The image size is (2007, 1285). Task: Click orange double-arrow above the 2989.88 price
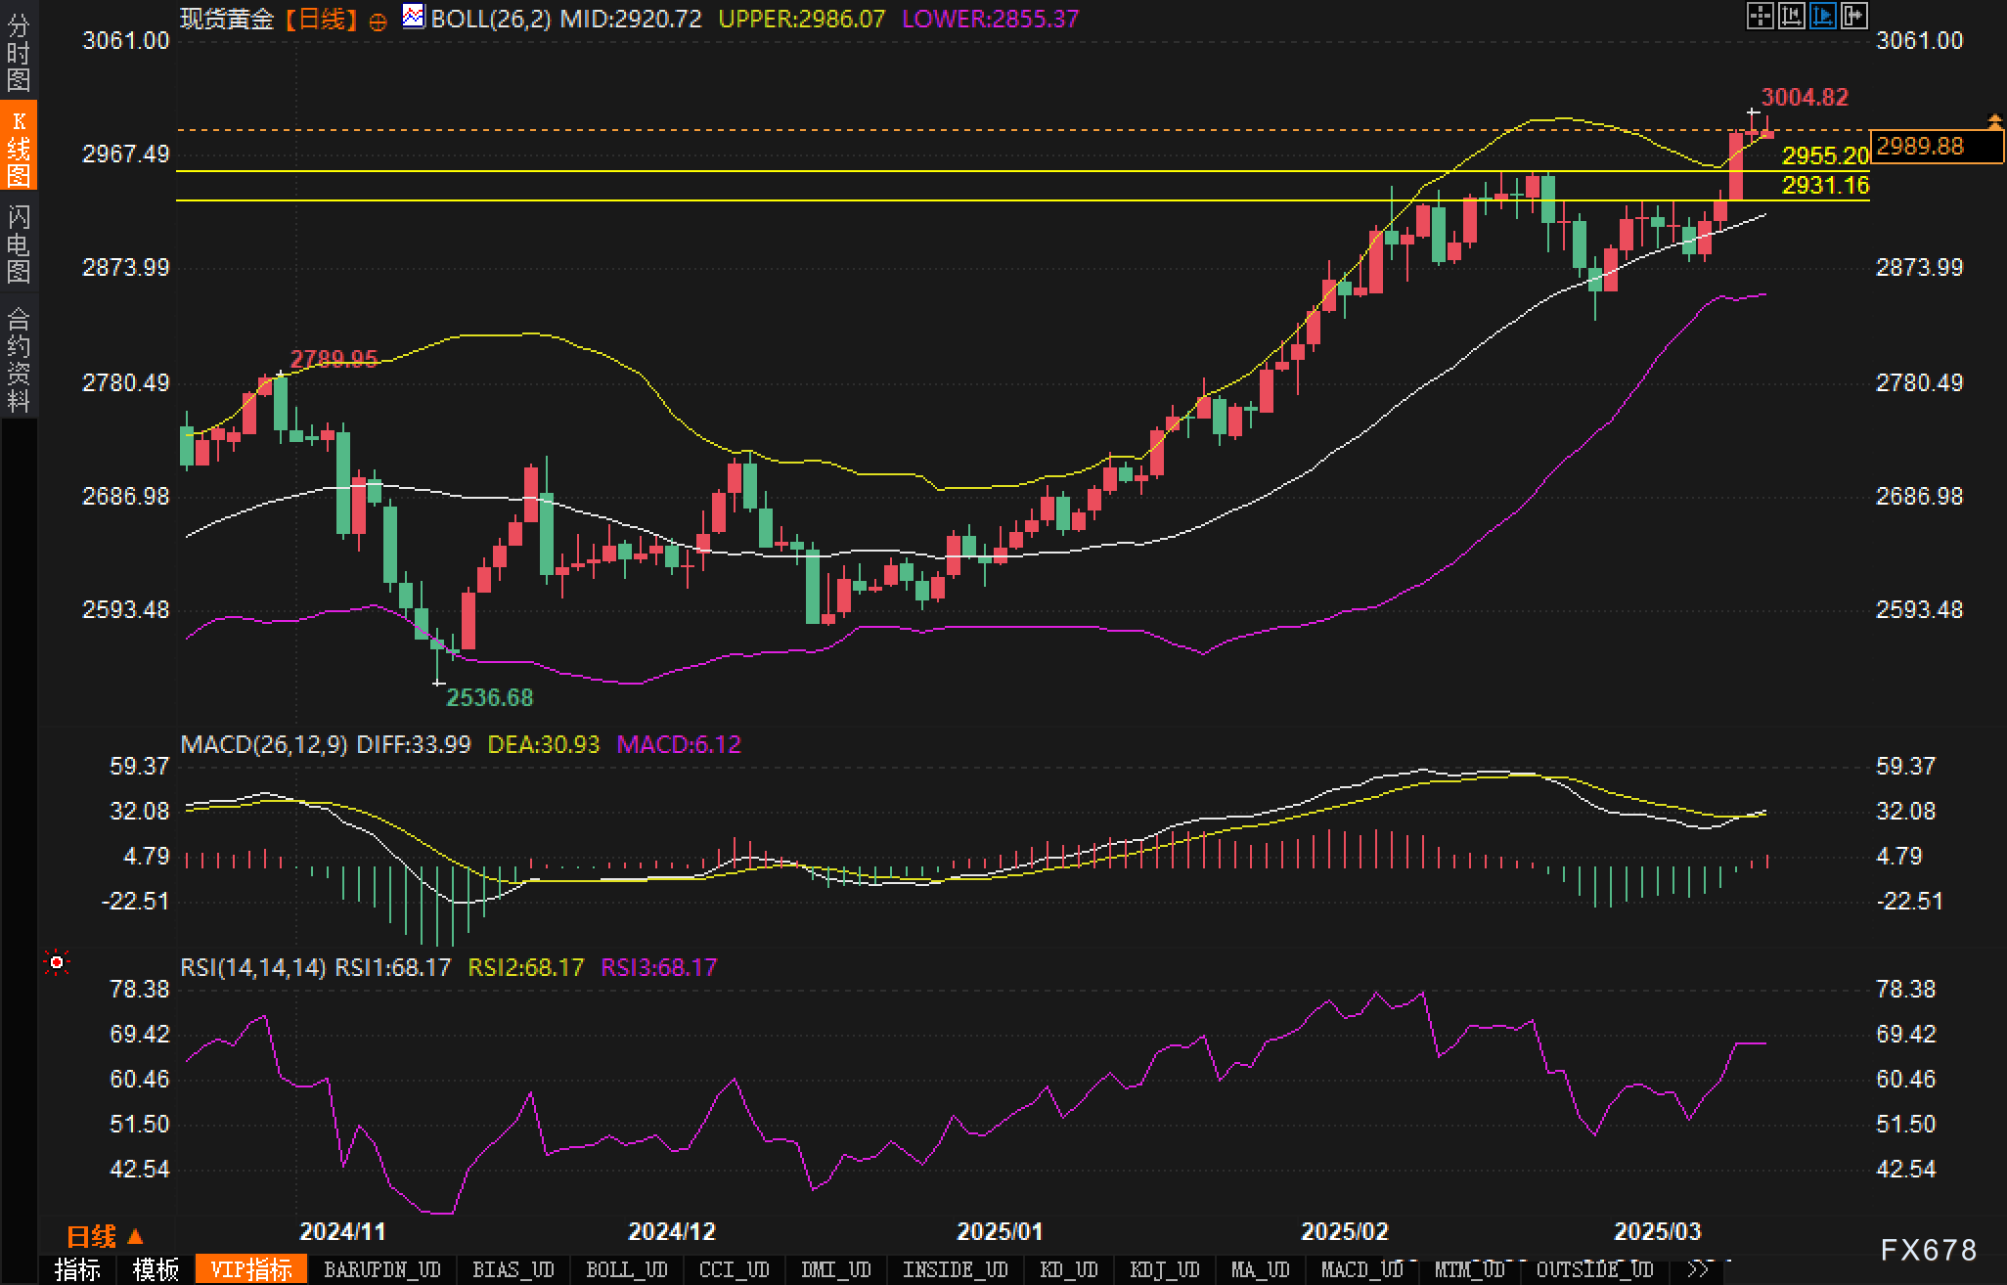1994,121
